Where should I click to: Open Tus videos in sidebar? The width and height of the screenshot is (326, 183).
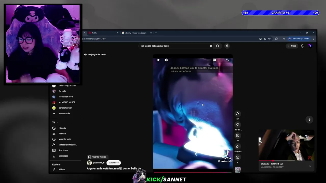click(x=64, y=150)
